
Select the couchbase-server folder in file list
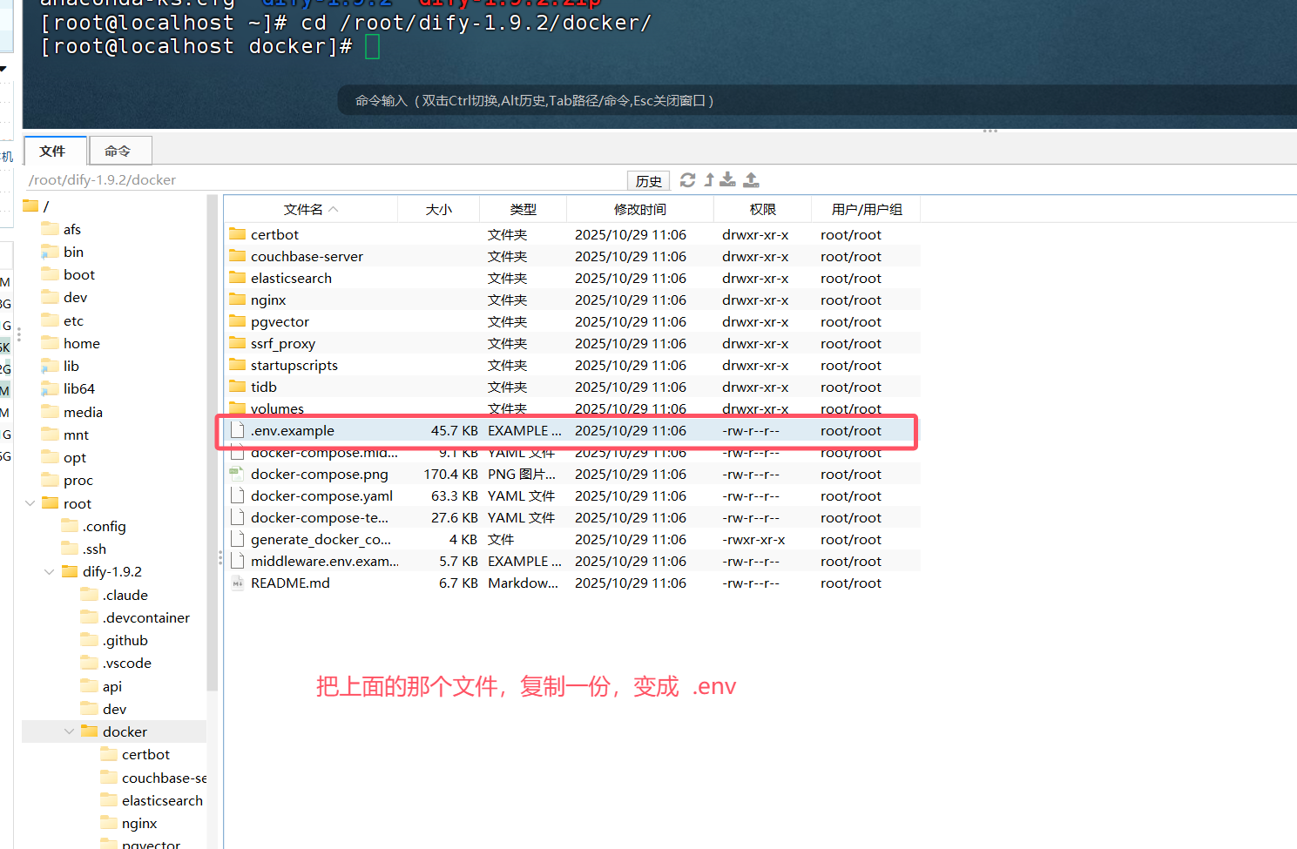point(307,257)
